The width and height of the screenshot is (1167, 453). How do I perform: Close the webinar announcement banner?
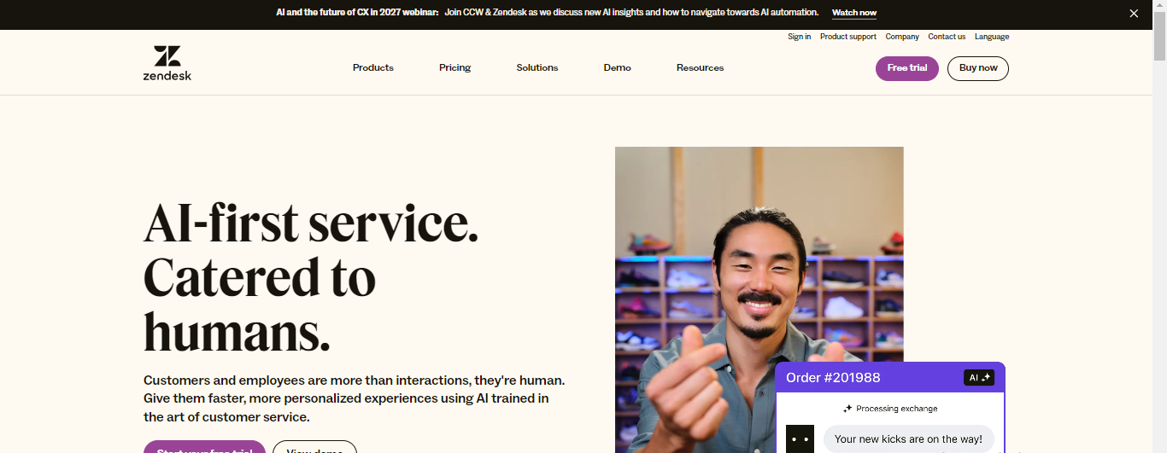pyautogui.click(x=1134, y=14)
